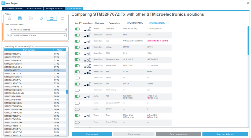Select candidate STM32H742VGHx

coord(35,64)
